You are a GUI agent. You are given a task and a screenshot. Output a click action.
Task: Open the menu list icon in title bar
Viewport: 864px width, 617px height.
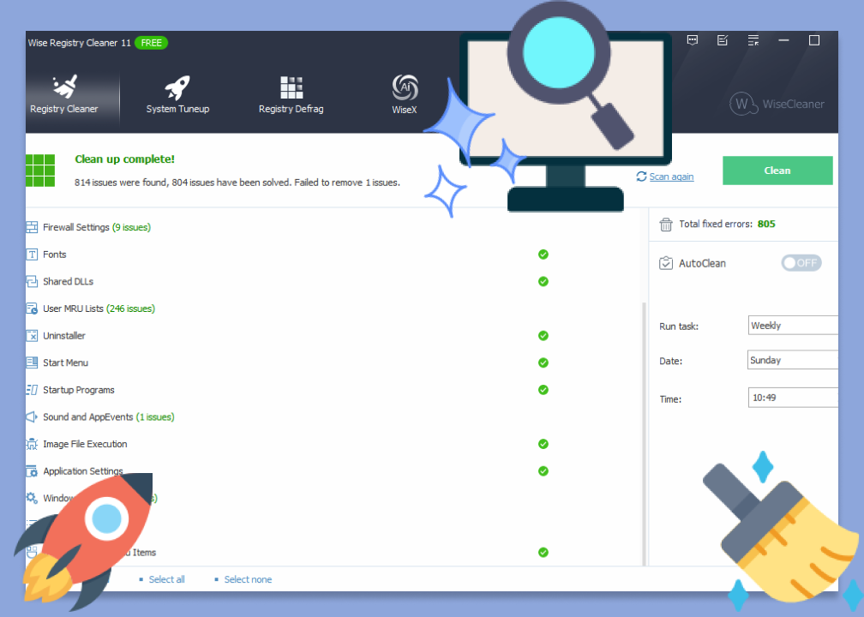point(753,40)
